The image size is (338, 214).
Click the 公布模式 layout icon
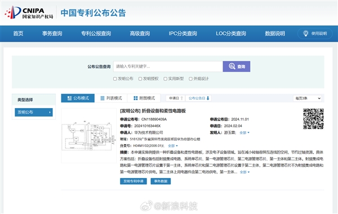tap(69, 99)
